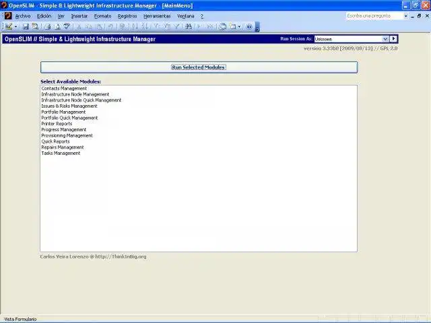Click the Run Selected Modules button
431x323 pixels.
coord(199,67)
